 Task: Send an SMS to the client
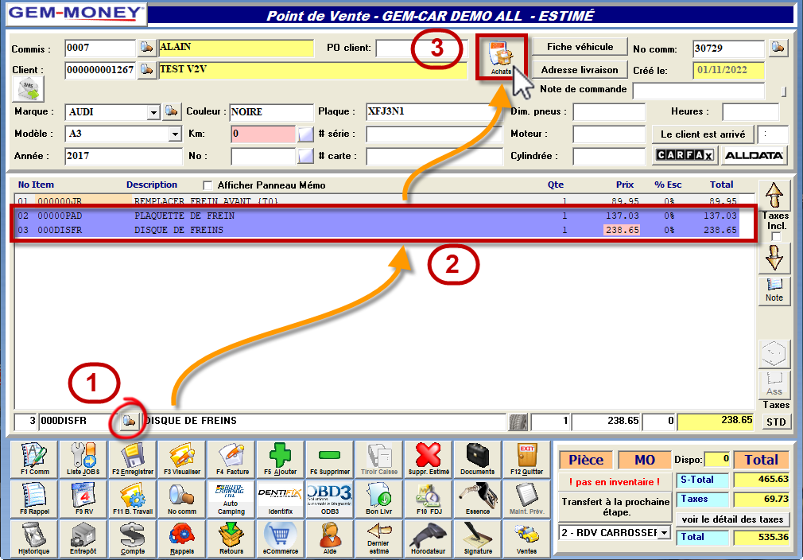[28, 89]
